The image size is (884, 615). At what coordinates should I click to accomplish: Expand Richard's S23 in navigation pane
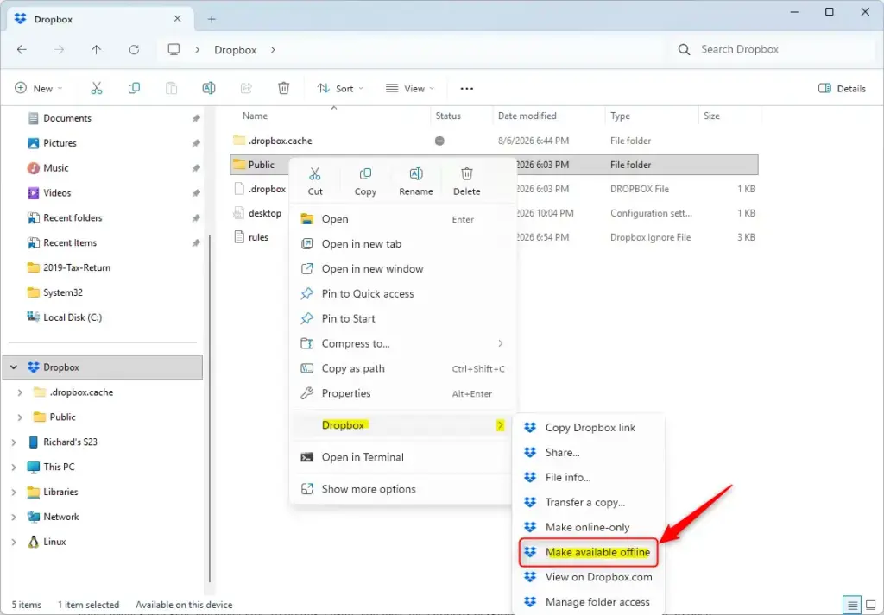pos(14,442)
